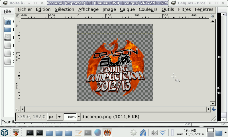
Task: Expand the zoom percentage dropdown arrow
Action: 79,117
